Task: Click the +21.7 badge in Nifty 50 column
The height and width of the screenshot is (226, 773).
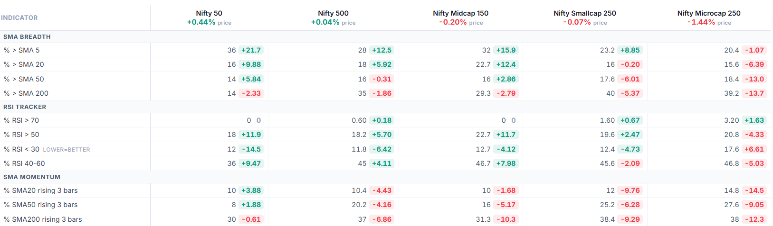Action: click(251, 50)
